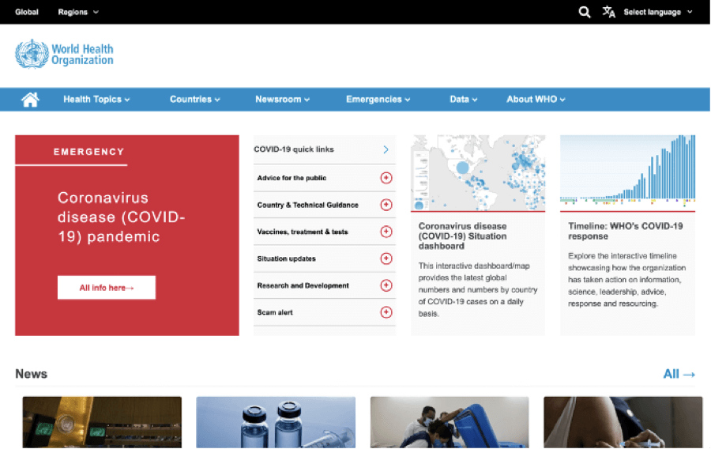Click plus icon next to Research and Development

point(386,285)
